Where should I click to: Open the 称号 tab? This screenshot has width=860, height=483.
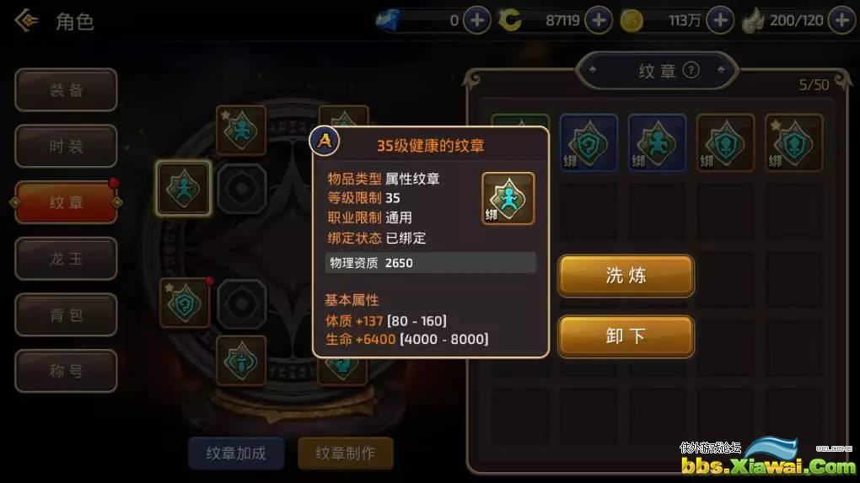[x=66, y=371]
